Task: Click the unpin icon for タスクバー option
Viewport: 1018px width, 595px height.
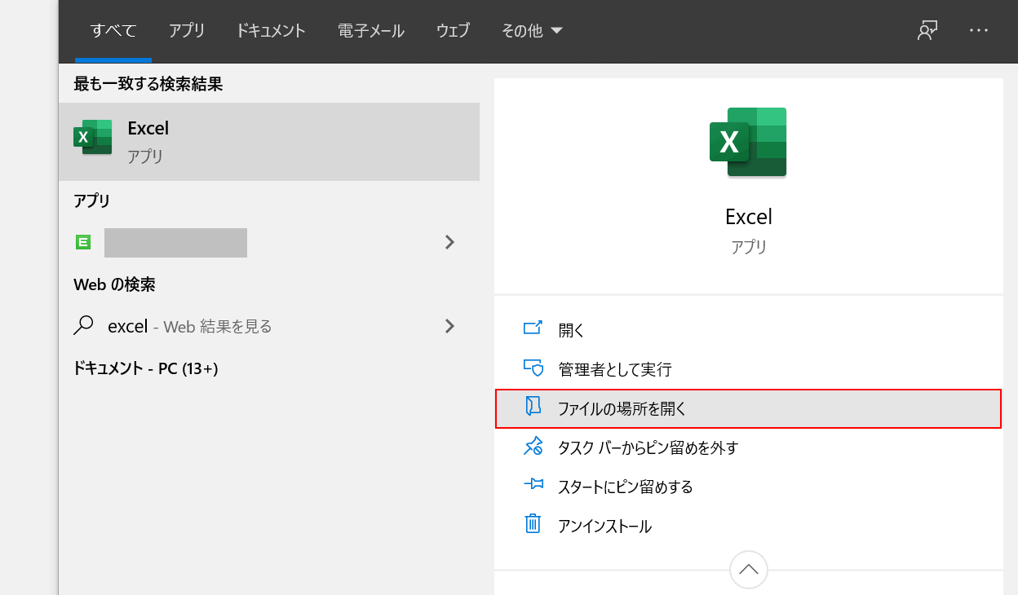Action: 533,447
